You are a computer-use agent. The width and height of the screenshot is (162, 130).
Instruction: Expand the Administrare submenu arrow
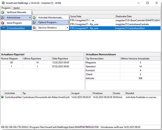click(30, 18)
